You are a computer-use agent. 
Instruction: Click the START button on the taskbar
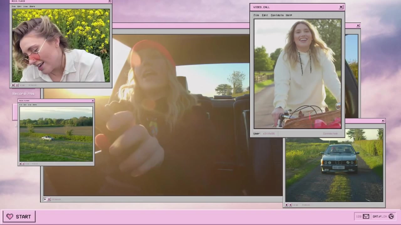tap(19, 217)
